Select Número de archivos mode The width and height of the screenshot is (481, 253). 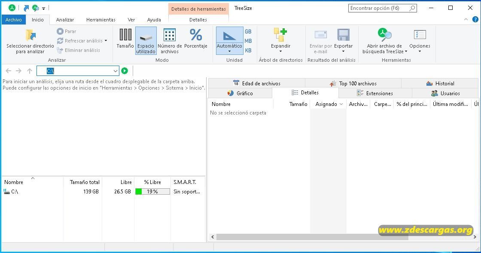click(170, 41)
